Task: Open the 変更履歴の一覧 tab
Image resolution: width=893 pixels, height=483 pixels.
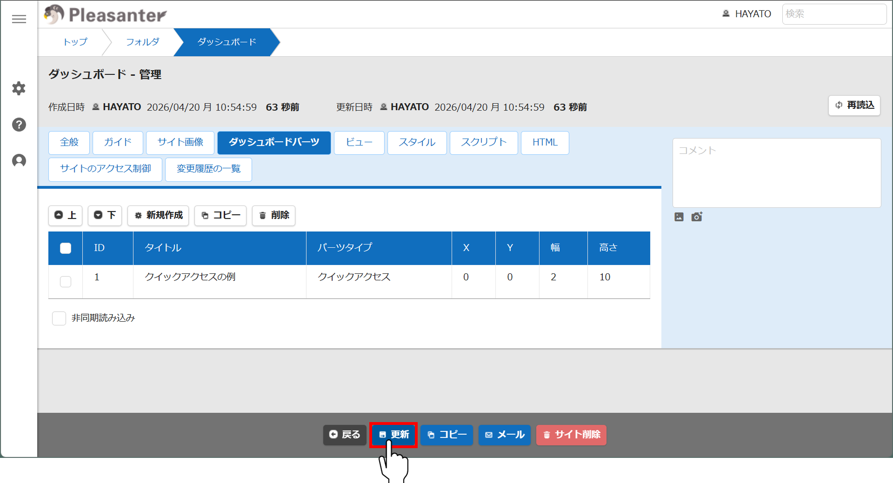Action: (208, 169)
